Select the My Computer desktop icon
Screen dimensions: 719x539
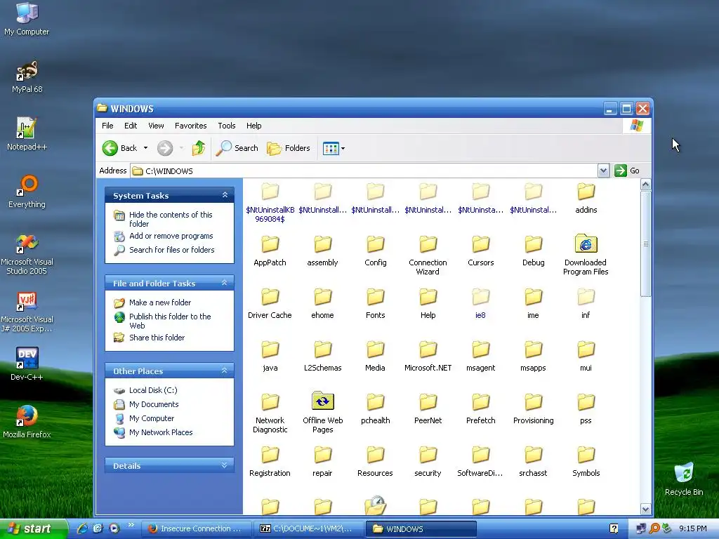click(27, 19)
